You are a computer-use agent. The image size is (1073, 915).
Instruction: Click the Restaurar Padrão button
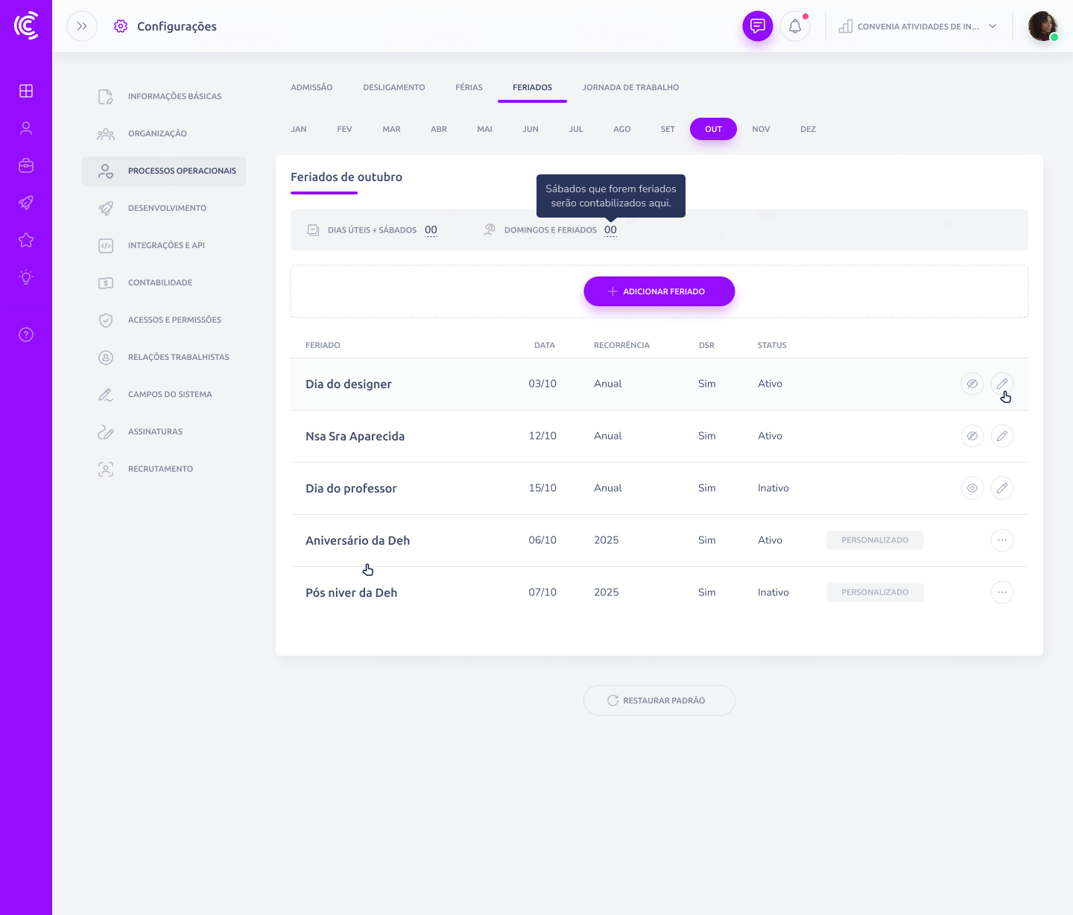659,700
